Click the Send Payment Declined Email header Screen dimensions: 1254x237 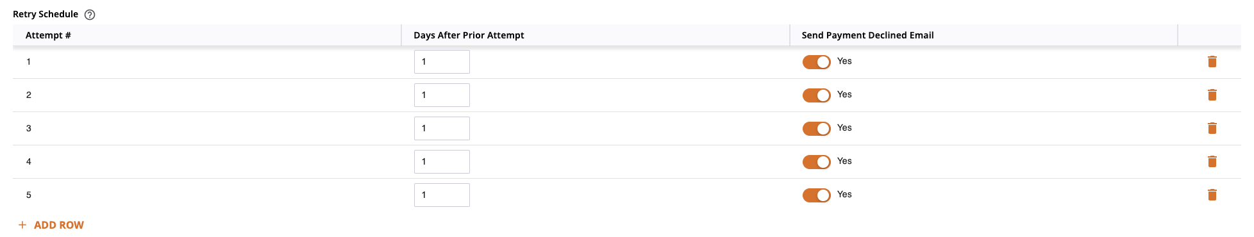pos(867,35)
